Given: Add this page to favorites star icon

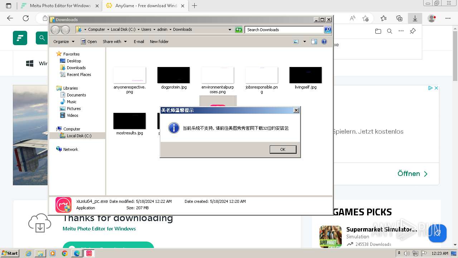Looking at the screenshot, I should tap(365, 18).
